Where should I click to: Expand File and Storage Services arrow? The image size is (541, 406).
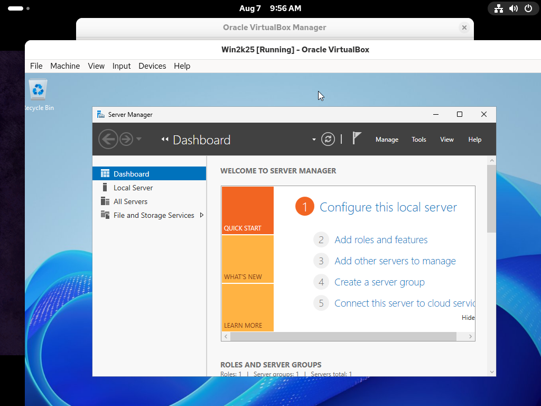[x=202, y=215]
